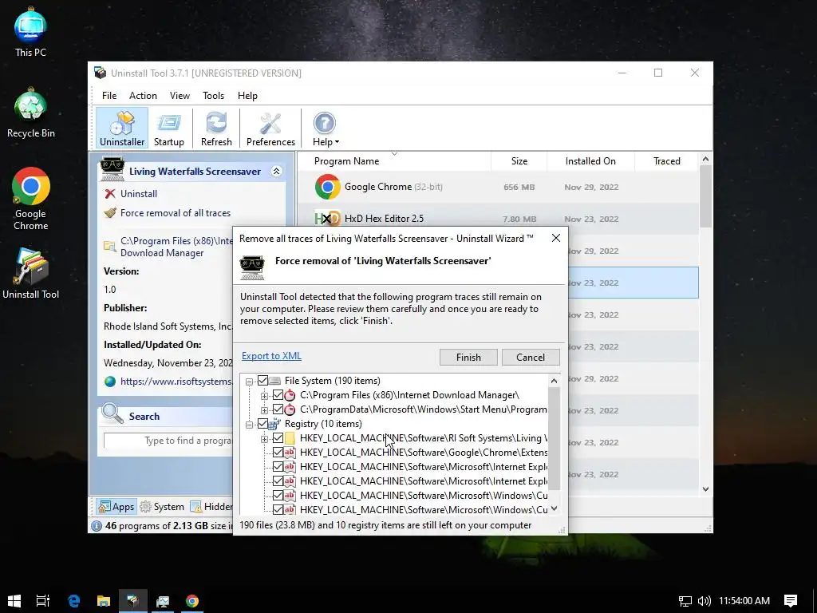Click the Cancel button
Viewport: 817px width, 613px height.
[531, 357]
